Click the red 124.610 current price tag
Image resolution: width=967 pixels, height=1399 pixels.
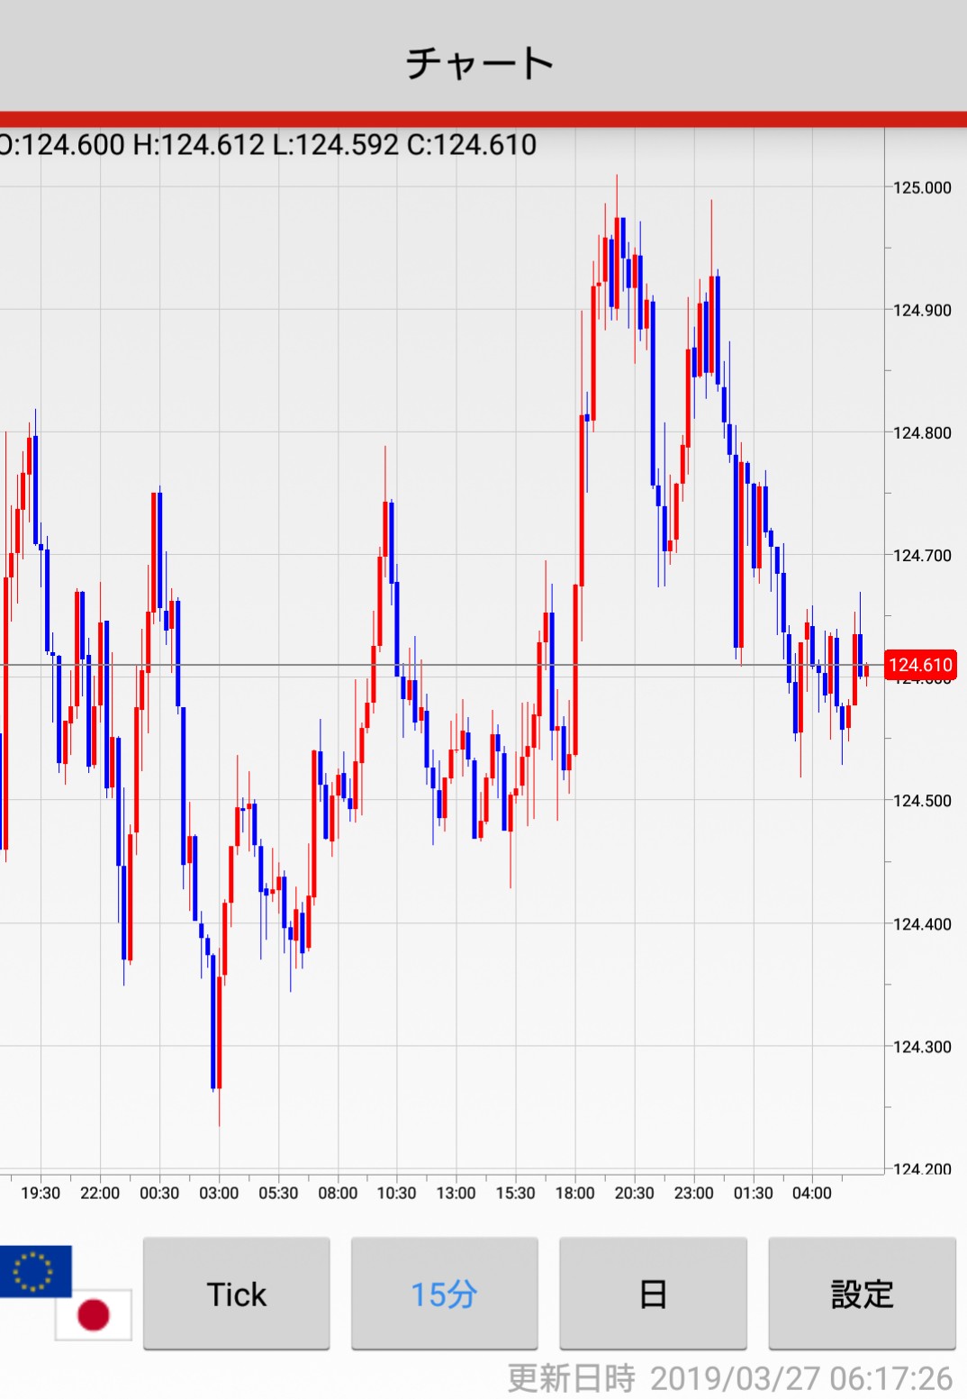(920, 665)
